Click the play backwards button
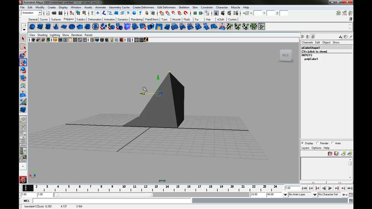The image size is (372, 209). (x=324, y=188)
